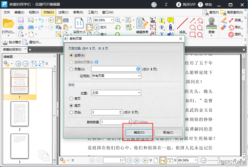Select the rectangle shape tool
Image resolution: width=248 pixels, height=167 pixels.
point(192,34)
